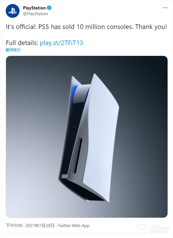Click the PS5 disc drive slot

(x=78, y=156)
